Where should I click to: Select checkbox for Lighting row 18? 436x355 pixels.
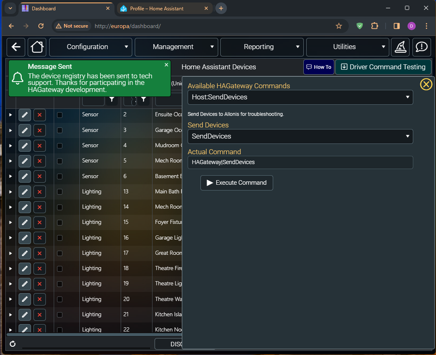[x=60, y=268]
